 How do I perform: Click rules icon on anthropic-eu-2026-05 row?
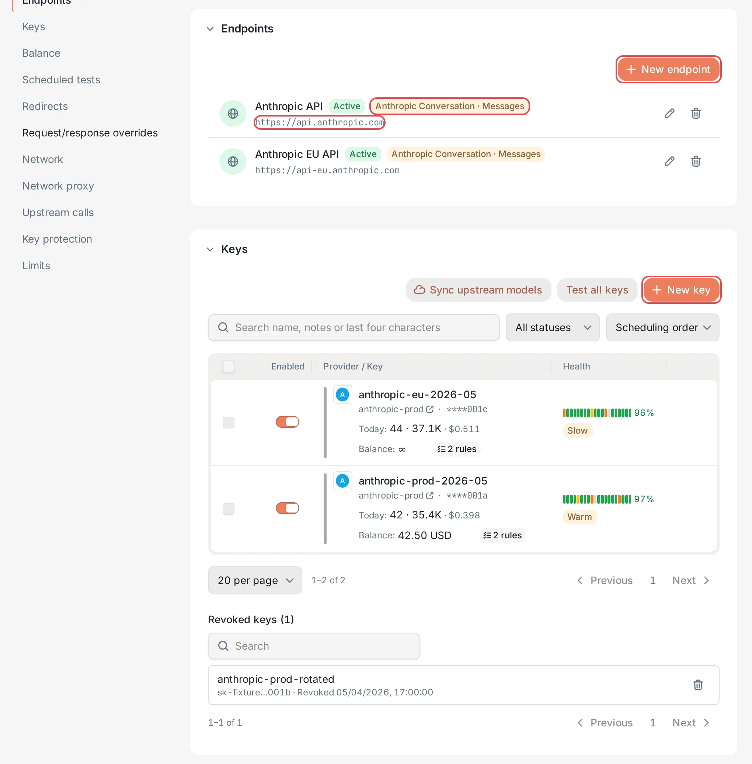pos(441,449)
